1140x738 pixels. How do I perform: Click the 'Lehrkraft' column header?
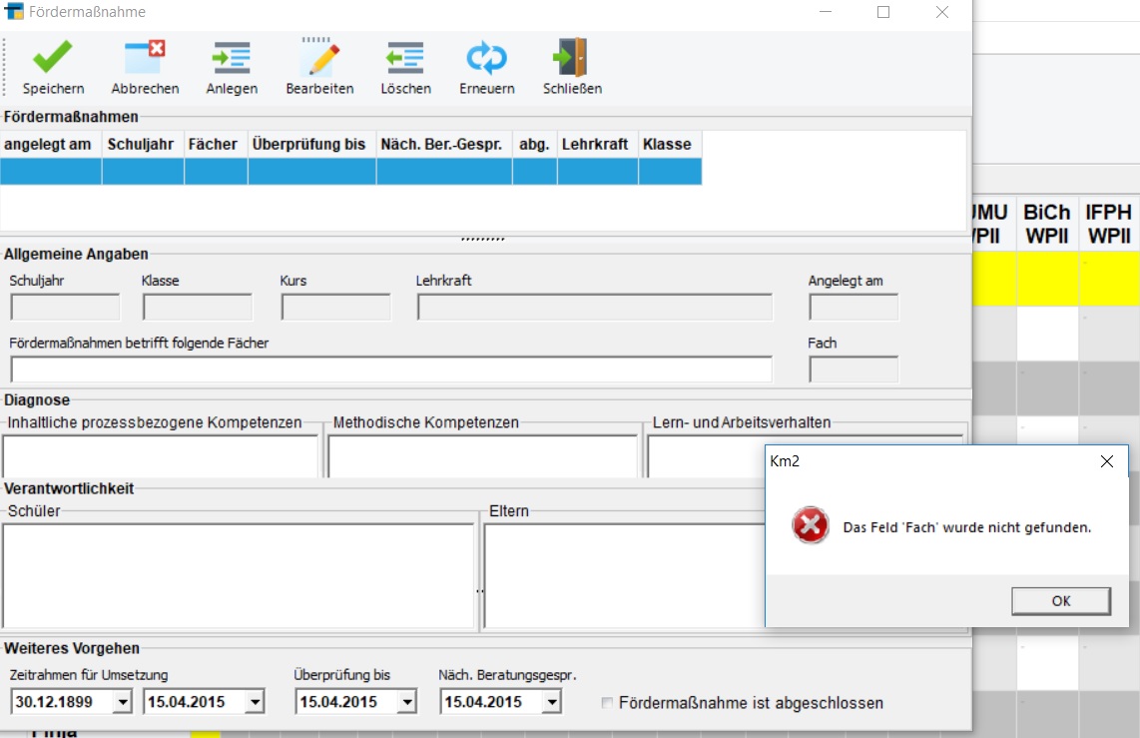pyautogui.click(x=595, y=144)
